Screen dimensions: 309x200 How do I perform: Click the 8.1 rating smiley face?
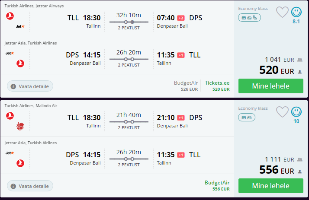pos(296,12)
